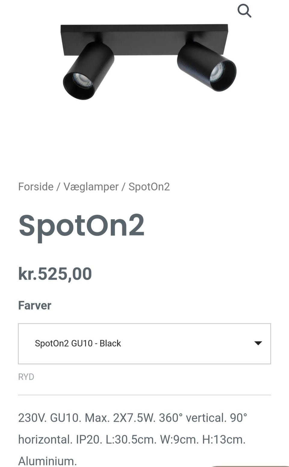289x467 pixels.
Task: Open the SpotOn2 GU10 - Black dropdown
Action: point(144,344)
